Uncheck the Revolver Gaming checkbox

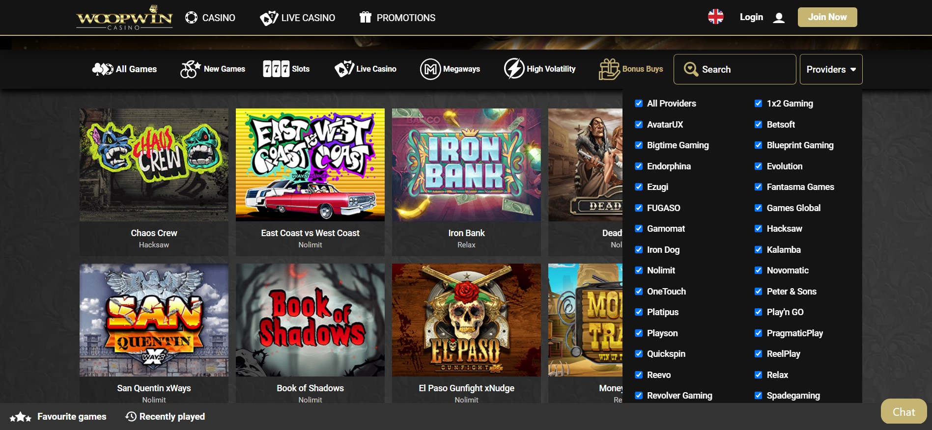pyautogui.click(x=639, y=396)
